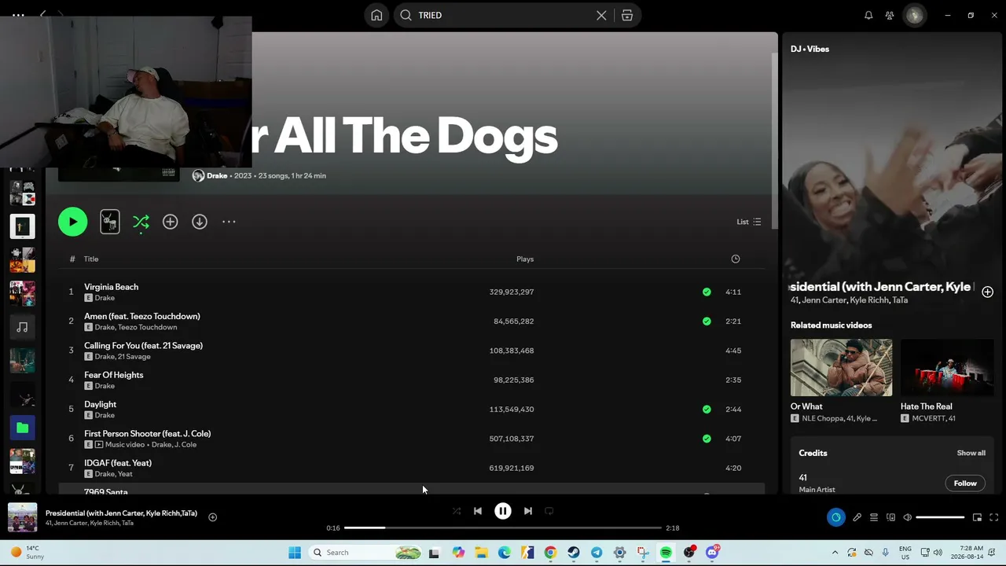Add now playing song to library
This screenshot has width=1006, height=566.
(x=212, y=517)
